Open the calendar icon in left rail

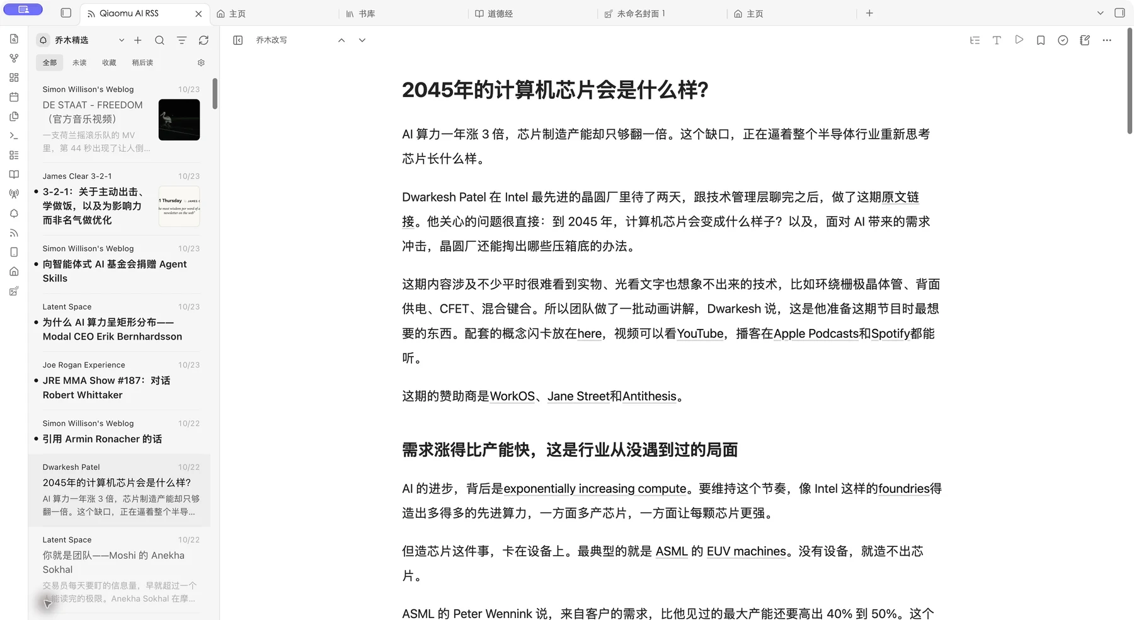point(14,97)
